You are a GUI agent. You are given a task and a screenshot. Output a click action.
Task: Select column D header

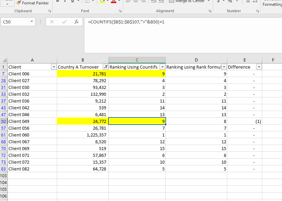(196, 60)
